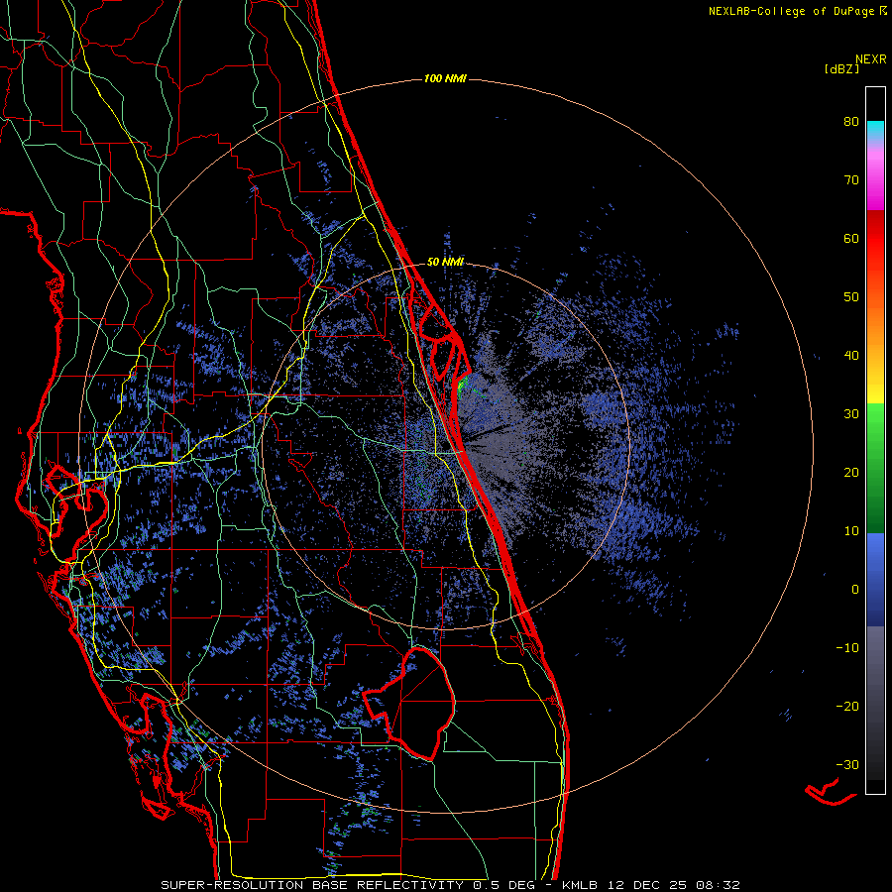Select the 80 value on dBZ scale
Image resolution: width=892 pixels, height=892 pixels.
851,121
